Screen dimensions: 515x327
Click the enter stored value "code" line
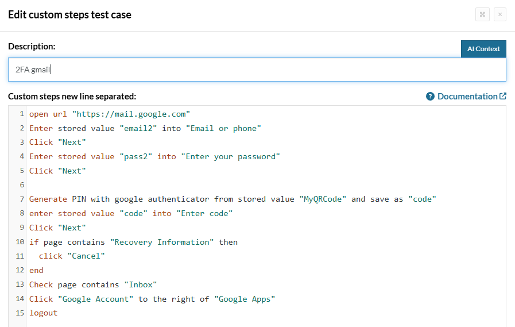(x=130, y=214)
